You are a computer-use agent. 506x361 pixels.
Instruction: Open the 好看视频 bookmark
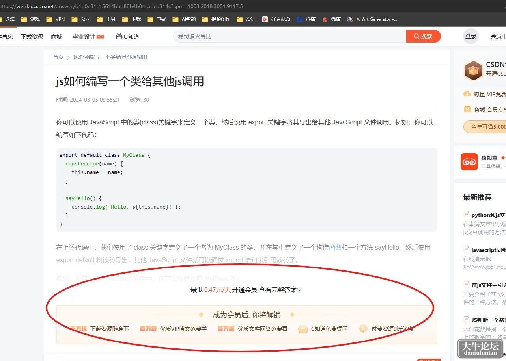[276, 19]
